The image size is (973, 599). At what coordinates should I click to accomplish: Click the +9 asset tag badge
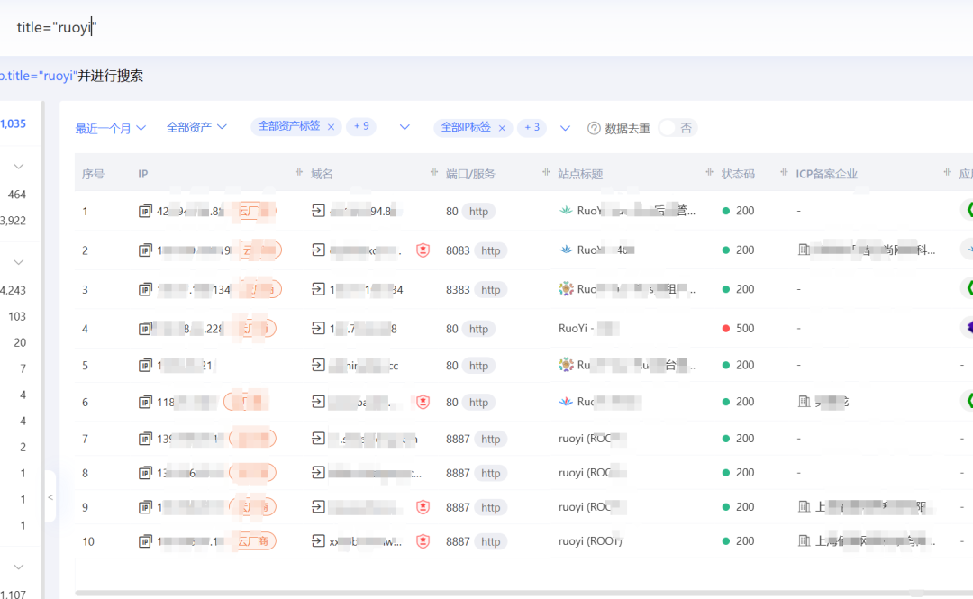(361, 127)
